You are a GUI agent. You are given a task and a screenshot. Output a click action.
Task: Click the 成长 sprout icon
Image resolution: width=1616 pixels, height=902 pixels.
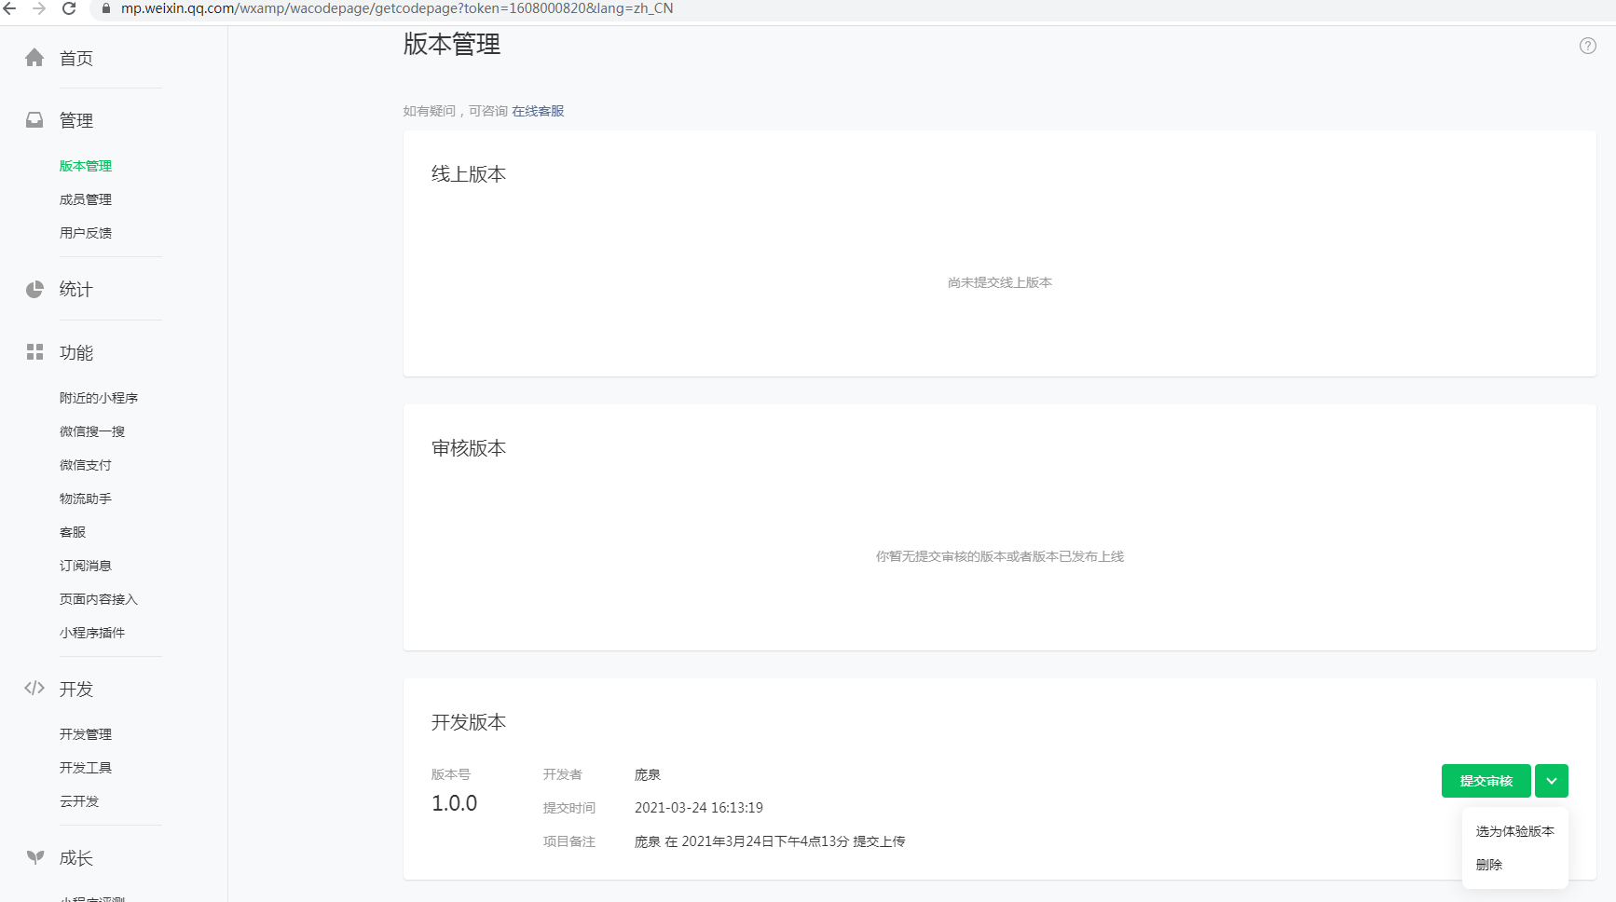34,857
